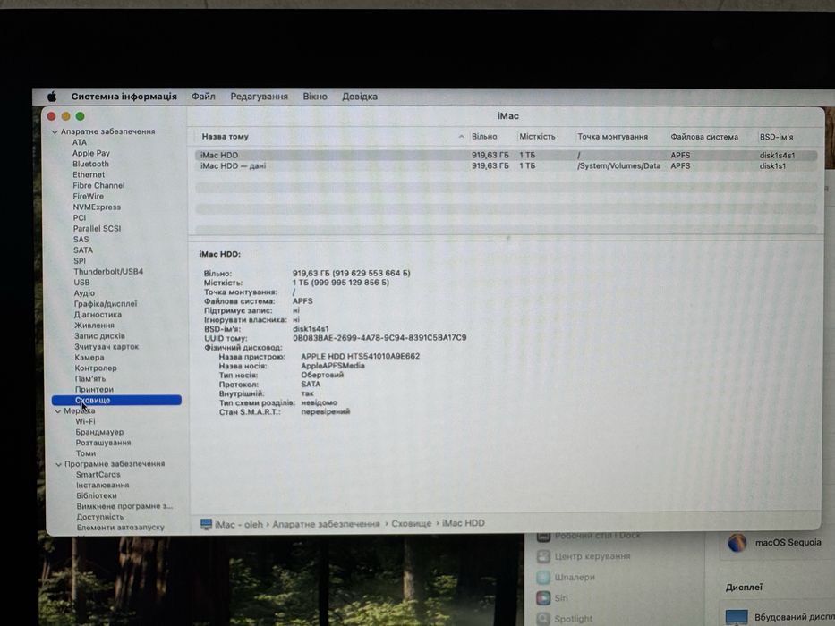
Task: Select Wi-Fi in the sidebar
Action: click(85, 421)
